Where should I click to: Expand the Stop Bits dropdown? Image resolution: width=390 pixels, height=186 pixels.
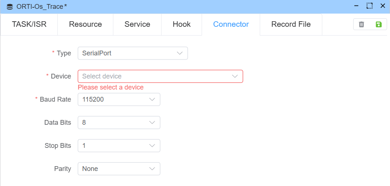coord(119,146)
